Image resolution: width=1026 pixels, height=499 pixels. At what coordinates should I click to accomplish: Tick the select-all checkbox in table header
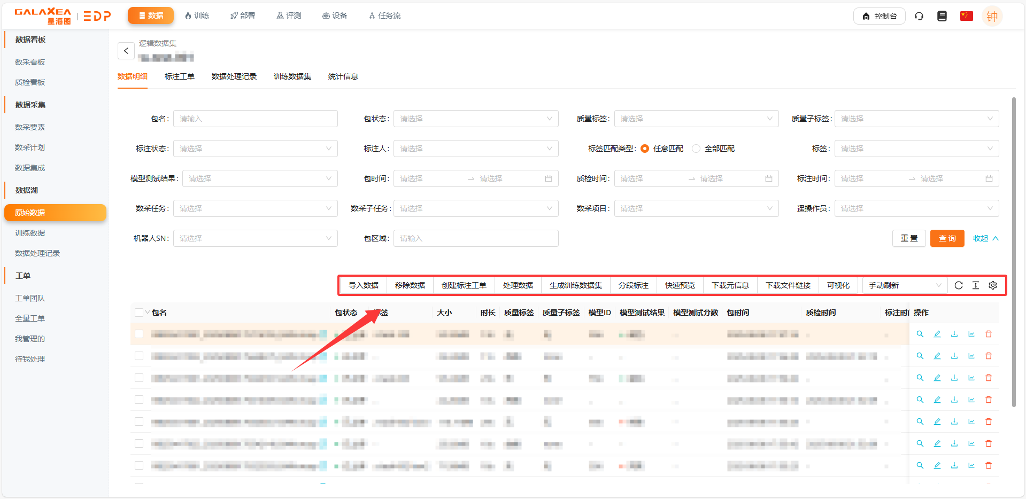tap(139, 313)
